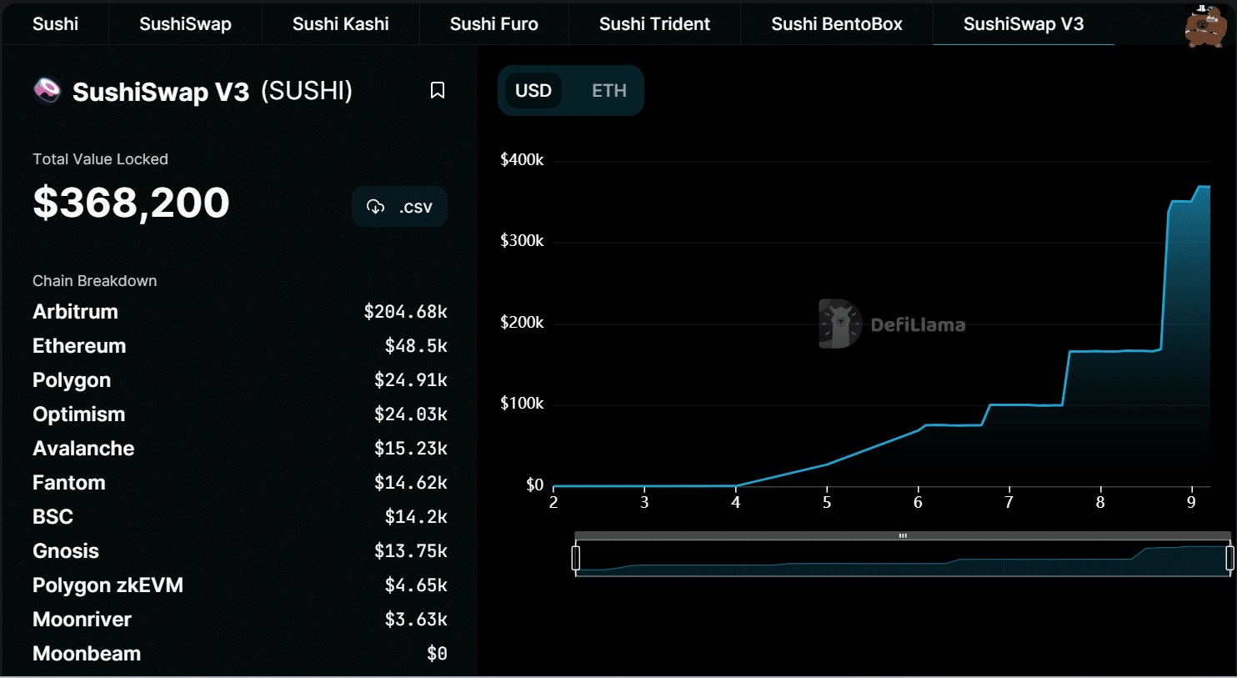Open the Sushi Kashi tab
The height and width of the screenshot is (678, 1237).
pyautogui.click(x=340, y=24)
